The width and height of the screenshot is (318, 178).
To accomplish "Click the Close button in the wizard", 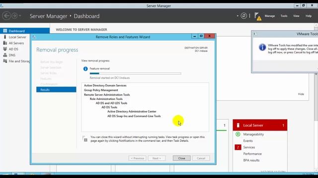I will point(181,158).
